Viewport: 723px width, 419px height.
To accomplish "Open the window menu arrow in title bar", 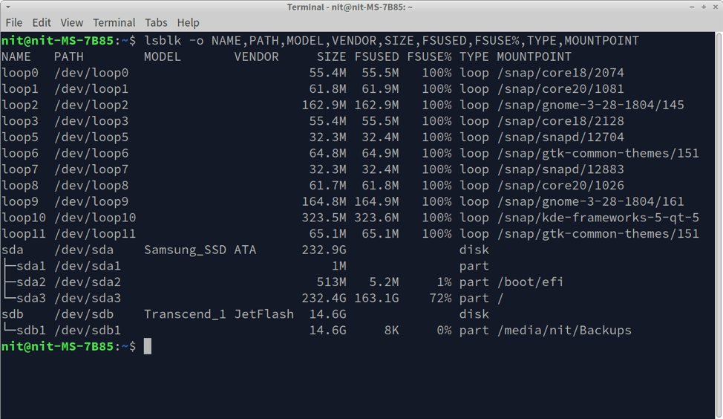I will (x=8, y=7).
